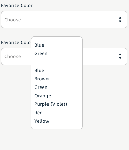Screen dimensions: 129x150
Task: Select the Orange option
Action: pos(43,96)
